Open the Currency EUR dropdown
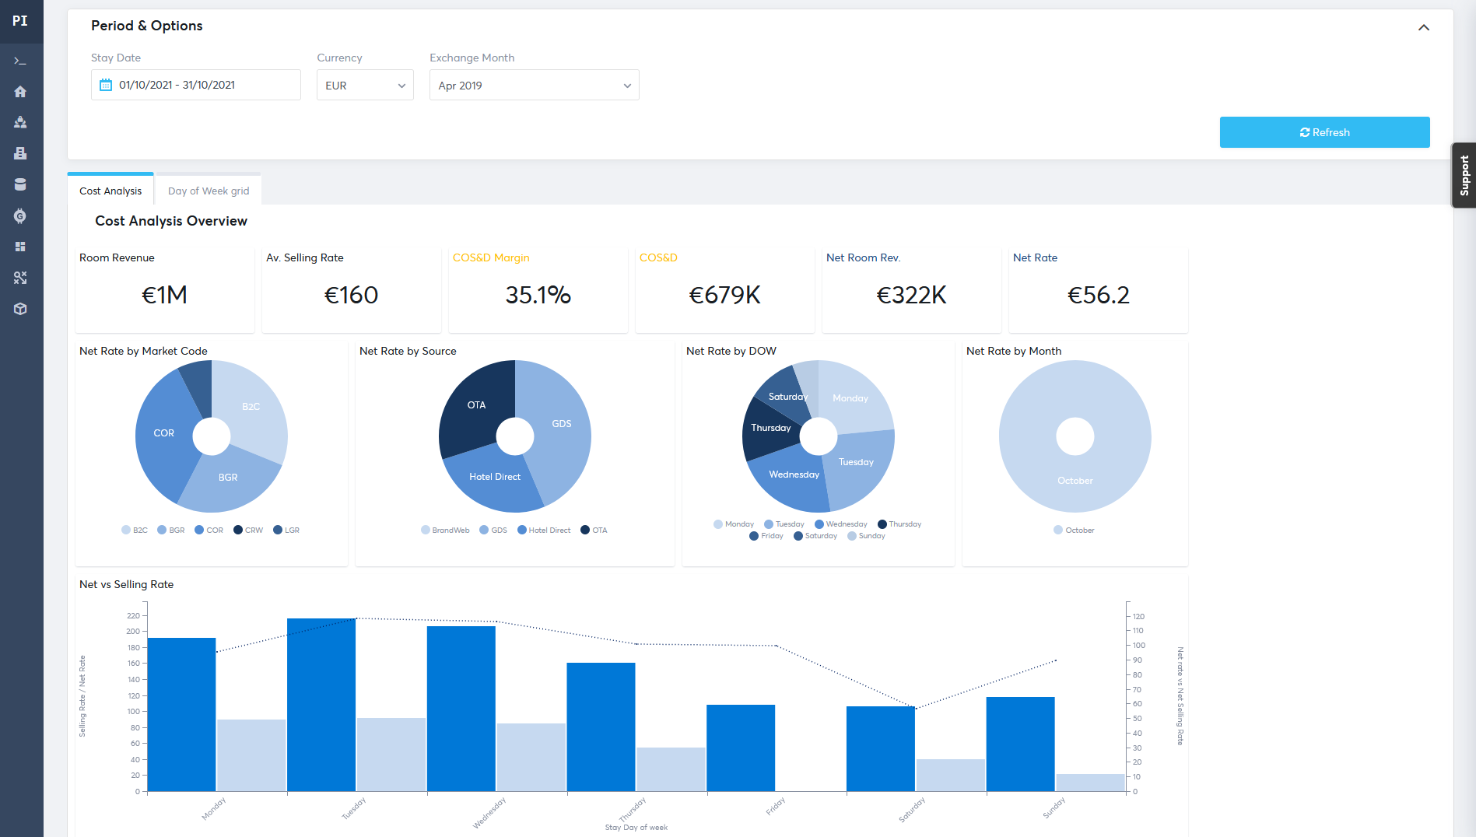 (x=365, y=86)
